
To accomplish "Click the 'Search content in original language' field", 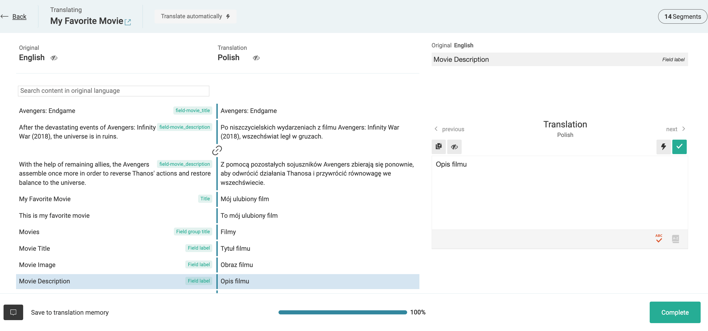I will pyautogui.click(x=113, y=91).
